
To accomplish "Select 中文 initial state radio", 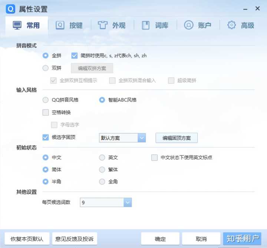I will [46, 158].
